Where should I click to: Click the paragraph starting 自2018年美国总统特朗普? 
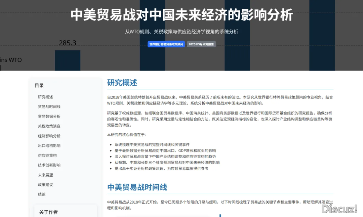220,100
